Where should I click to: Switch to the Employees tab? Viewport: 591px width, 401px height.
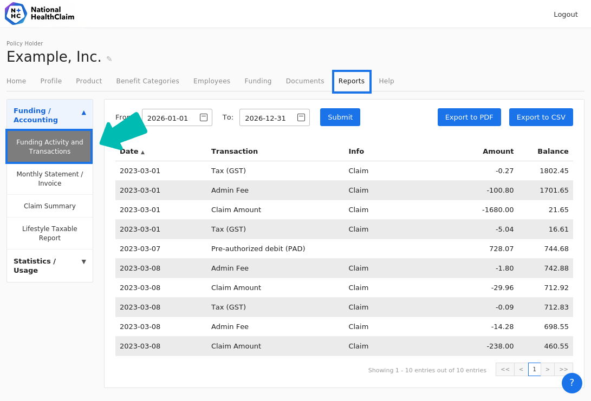point(211,81)
